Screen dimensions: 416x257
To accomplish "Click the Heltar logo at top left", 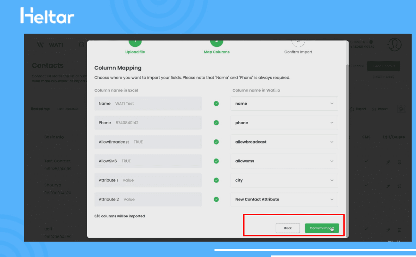I will (47, 16).
